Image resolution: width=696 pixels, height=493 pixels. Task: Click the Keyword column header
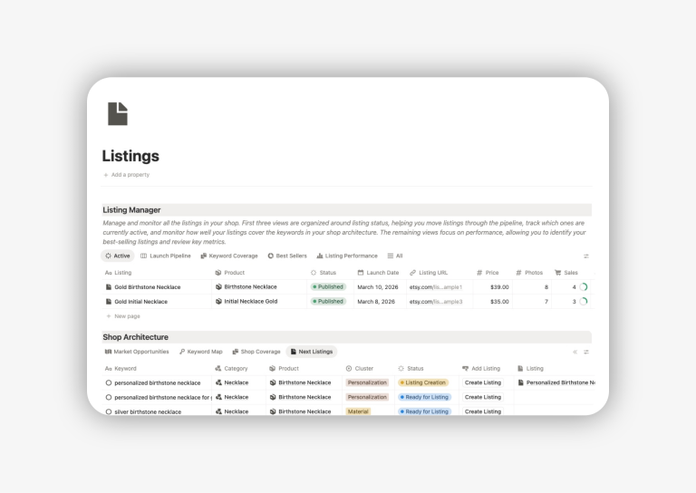tap(121, 369)
